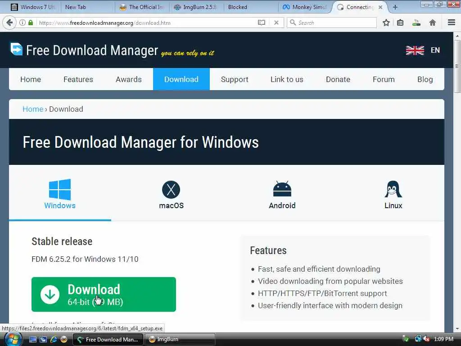
Task: Click the page vertical scrollbar thumb
Action: coord(457,67)
